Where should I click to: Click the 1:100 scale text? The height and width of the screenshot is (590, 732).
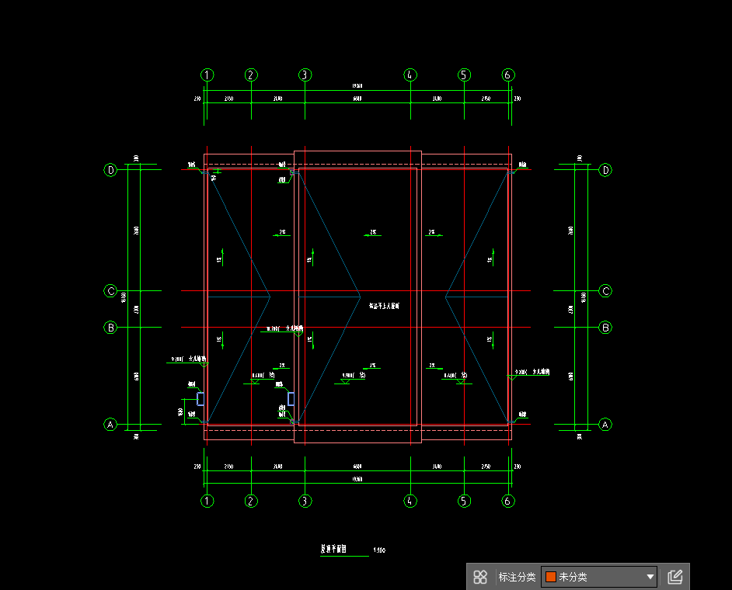pos(379,550)
